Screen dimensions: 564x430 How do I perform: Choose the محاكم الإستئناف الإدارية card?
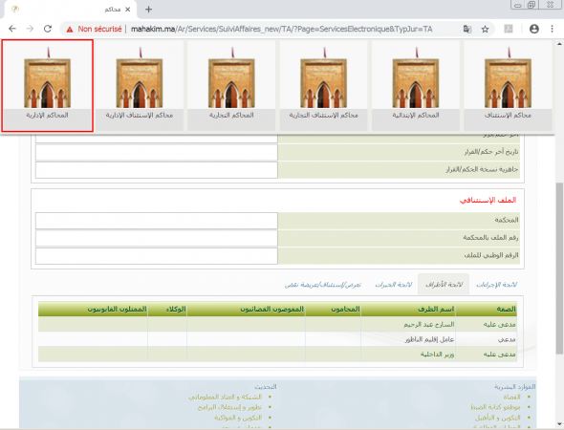(x=140, y=86)
